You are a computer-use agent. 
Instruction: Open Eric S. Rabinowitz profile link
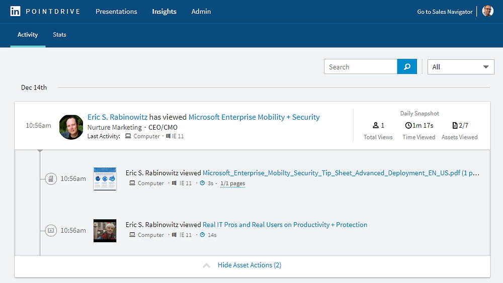coord(117,117)
